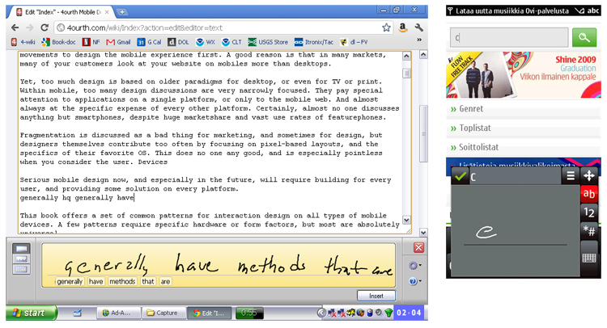Viewport: 607px width, 328px height.
Task: Select the on-screen keyboard mode icon
Action: click(x=21, y=269)
